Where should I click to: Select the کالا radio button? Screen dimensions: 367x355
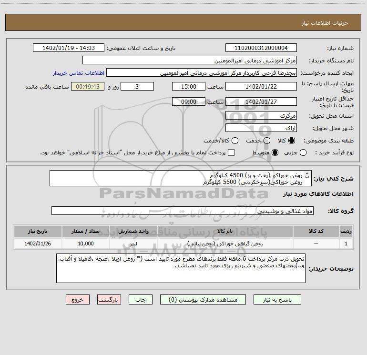tap(292, 141)
